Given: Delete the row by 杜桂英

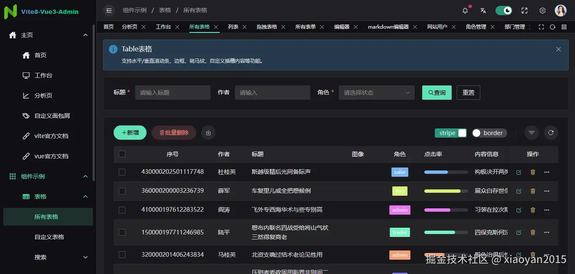Looking at the screenshot, I should tap(533, 172).
